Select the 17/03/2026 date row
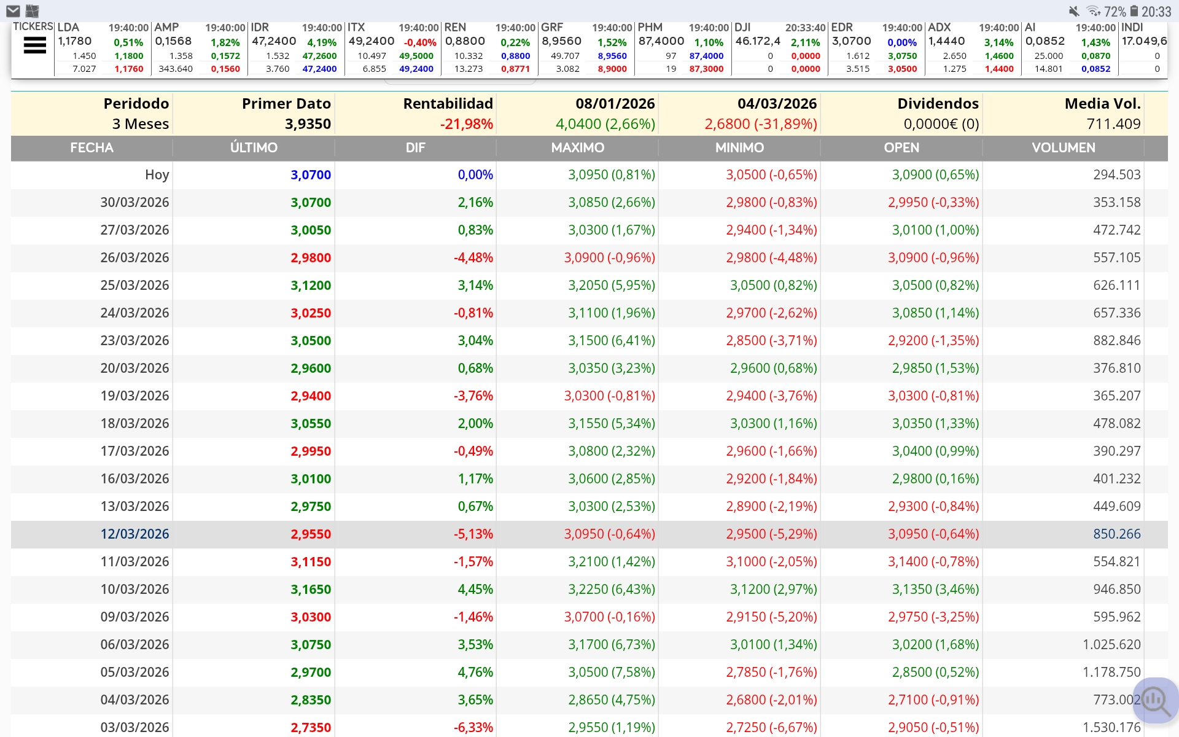Viewport: 1179px width, 737px height. (589, 451)
